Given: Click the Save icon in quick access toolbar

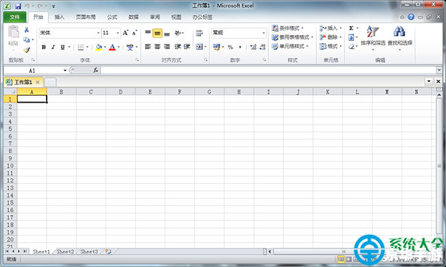Looking at the screenshot, I should pyautogui.click(x=19, y=6).
